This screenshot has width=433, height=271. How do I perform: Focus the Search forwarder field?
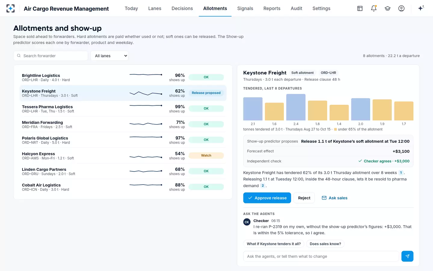point(51,56)
